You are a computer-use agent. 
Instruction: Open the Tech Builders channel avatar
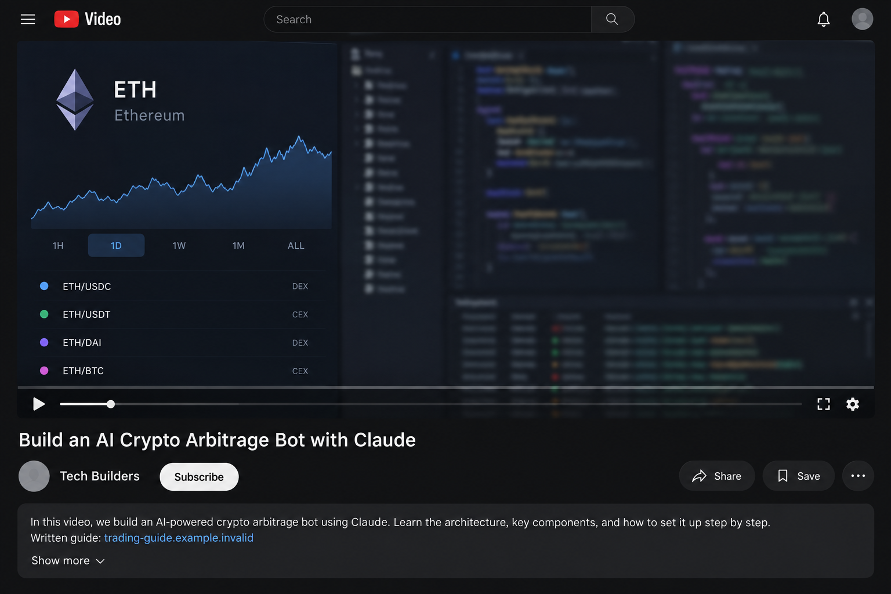34,476
